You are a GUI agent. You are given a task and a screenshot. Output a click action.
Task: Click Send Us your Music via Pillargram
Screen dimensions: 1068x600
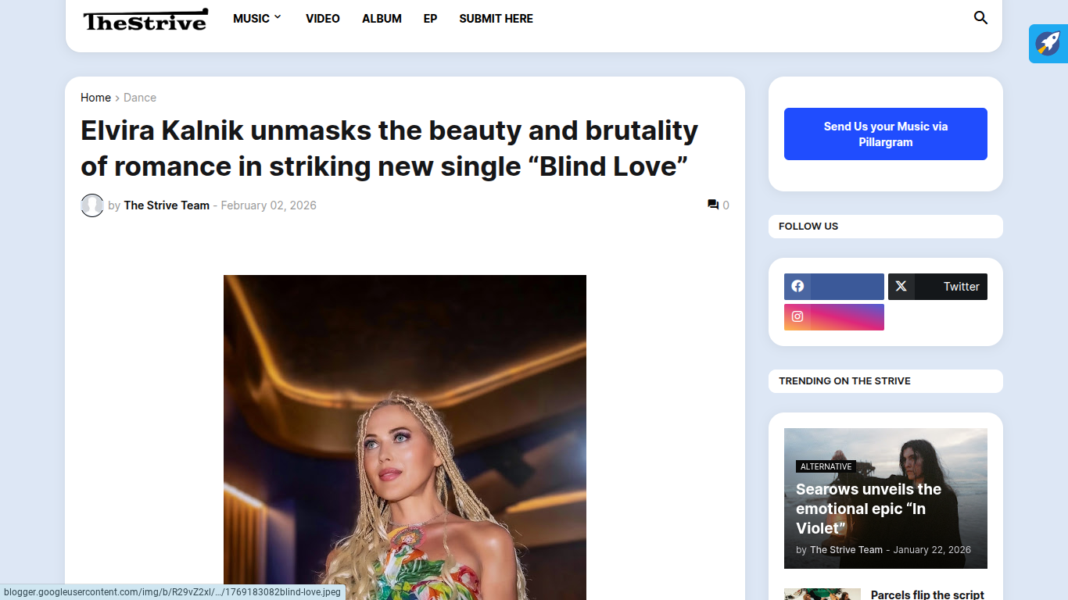pyautogui.click(x=885, y=134)
